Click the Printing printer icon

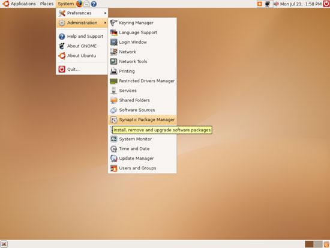click(113, 71)
